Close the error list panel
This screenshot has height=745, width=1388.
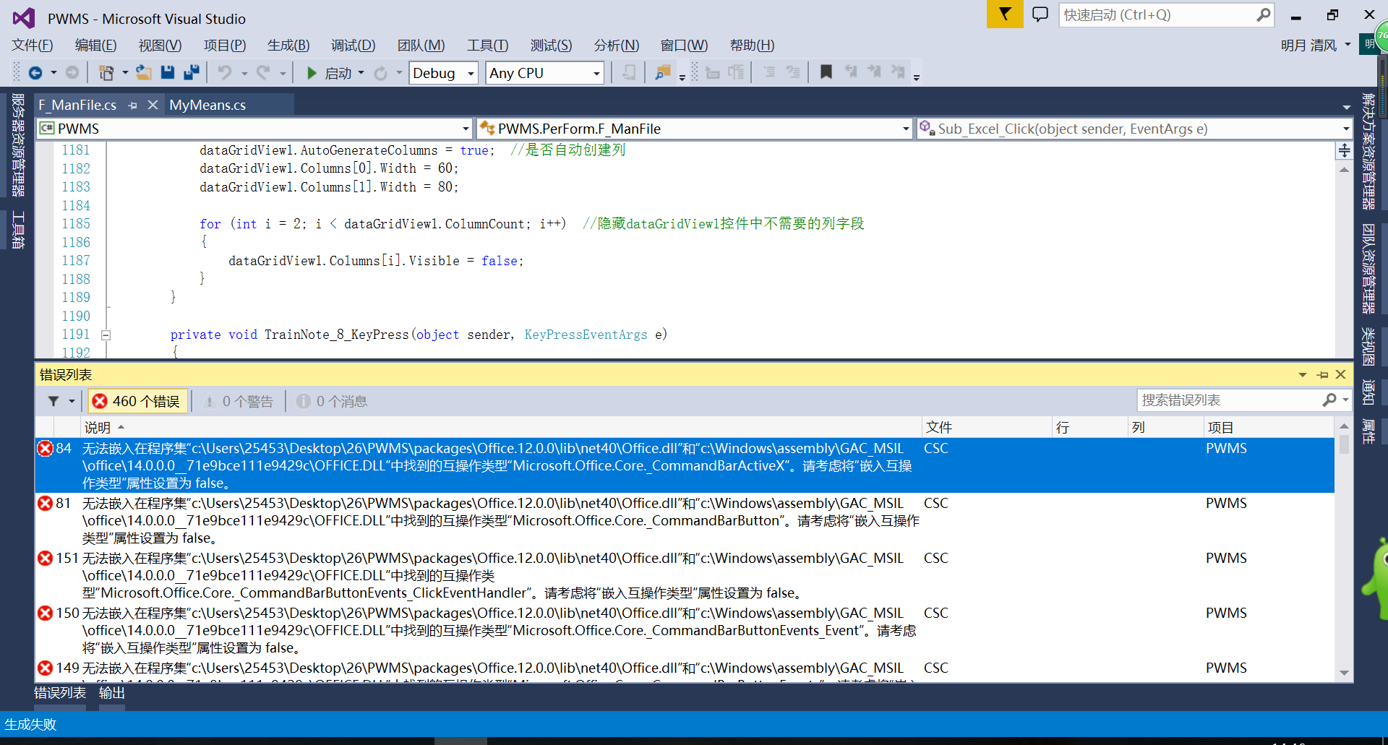pos(1340,374)
